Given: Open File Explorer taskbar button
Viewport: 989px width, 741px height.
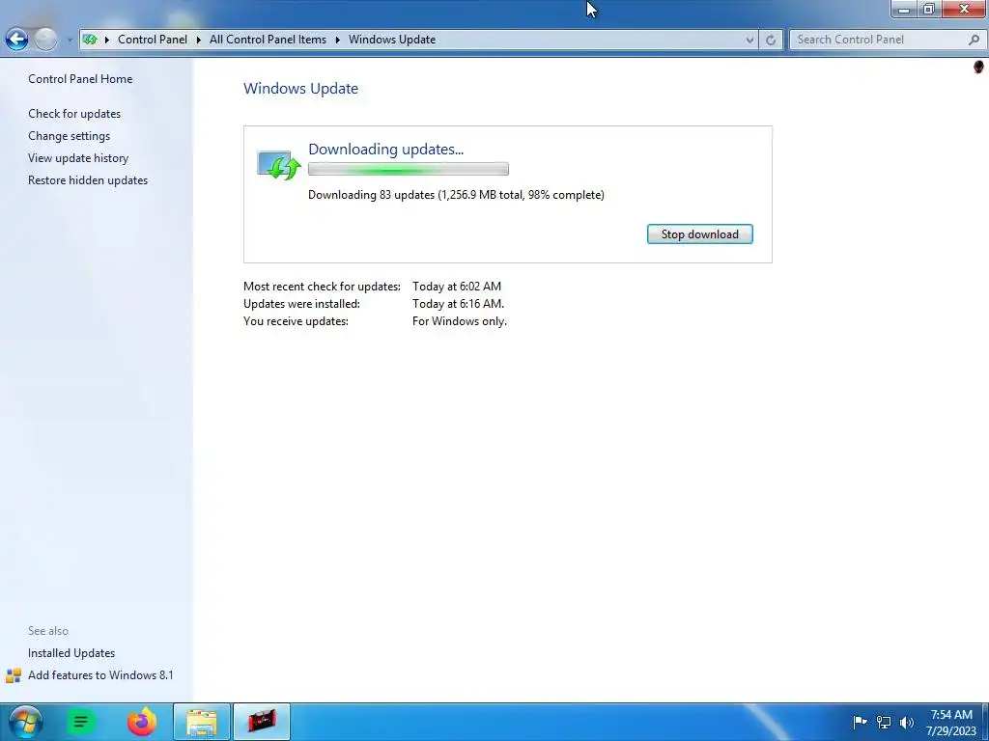Looking at the screenshot, I should click(202, 722).
